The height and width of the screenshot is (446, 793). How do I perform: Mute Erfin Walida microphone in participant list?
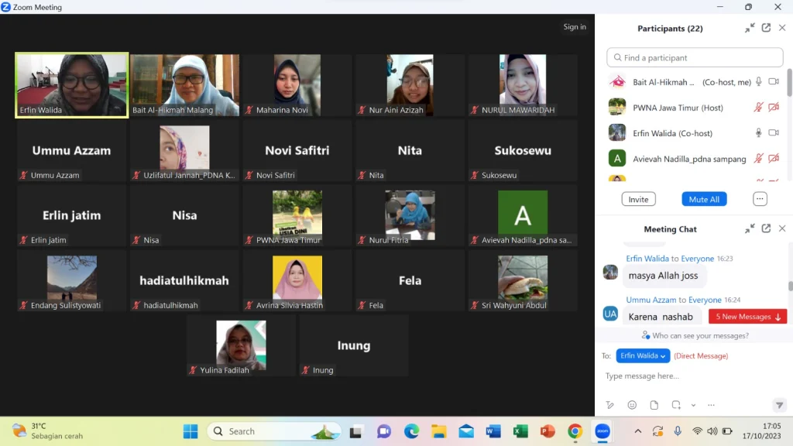(x=759, y=133)
